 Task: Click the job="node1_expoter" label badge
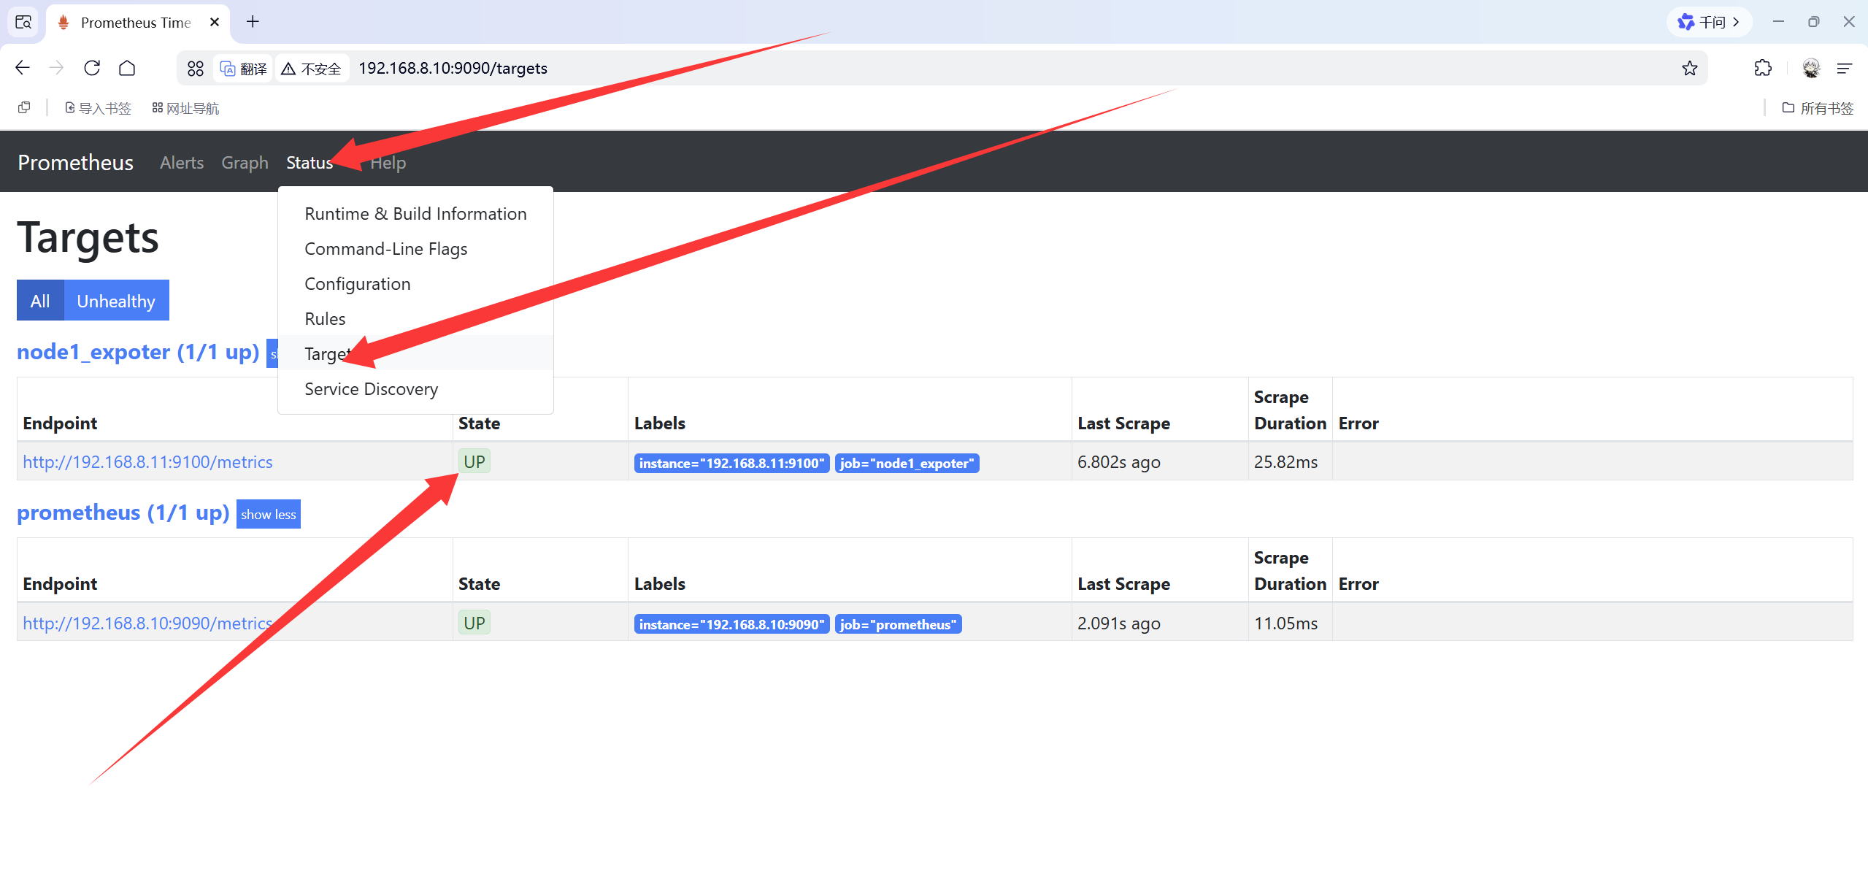[x=907, y=463]
